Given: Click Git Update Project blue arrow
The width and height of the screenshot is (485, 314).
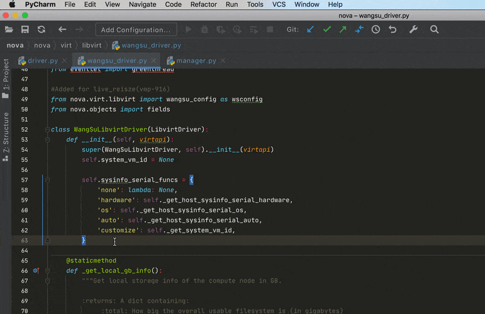Looking at the screenshot, I should [x=310, y=30].
